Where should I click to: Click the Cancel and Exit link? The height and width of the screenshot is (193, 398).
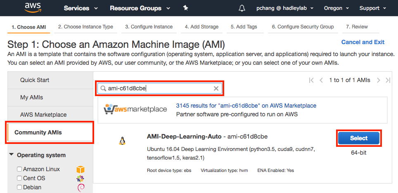pyautogui.click(x=363, y=42)
